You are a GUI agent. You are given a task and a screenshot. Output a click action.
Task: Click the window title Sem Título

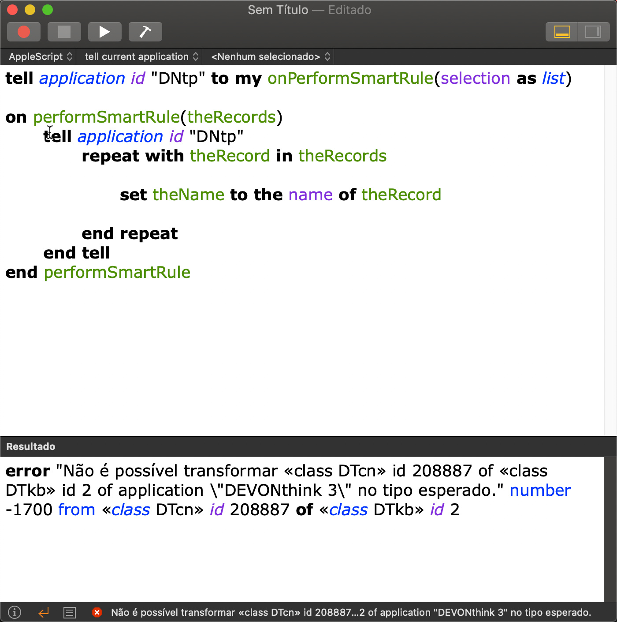(x=278, y=10)
